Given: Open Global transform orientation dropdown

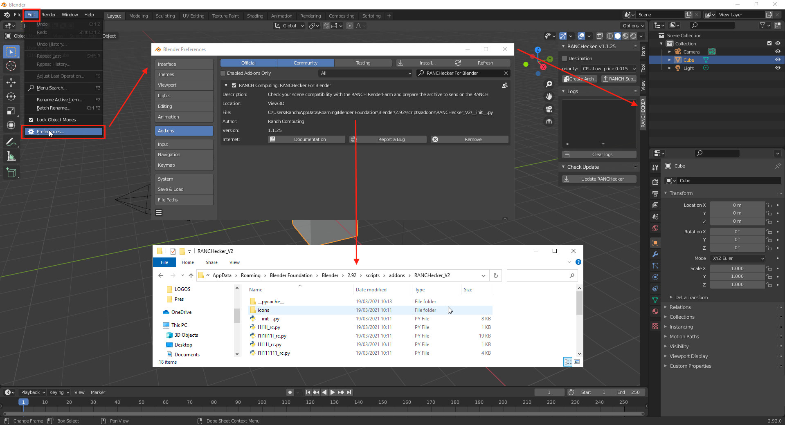Looking at the screenshot, I should [289, 26].
